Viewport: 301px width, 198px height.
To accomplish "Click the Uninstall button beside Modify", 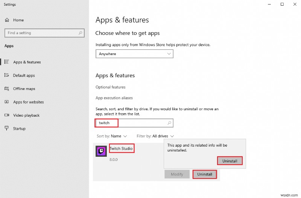I will tap(205, 174).
